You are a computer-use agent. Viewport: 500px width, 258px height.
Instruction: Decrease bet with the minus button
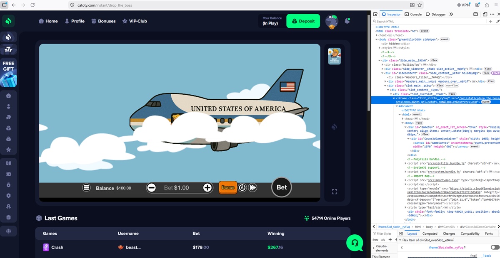tap(152, 188)
